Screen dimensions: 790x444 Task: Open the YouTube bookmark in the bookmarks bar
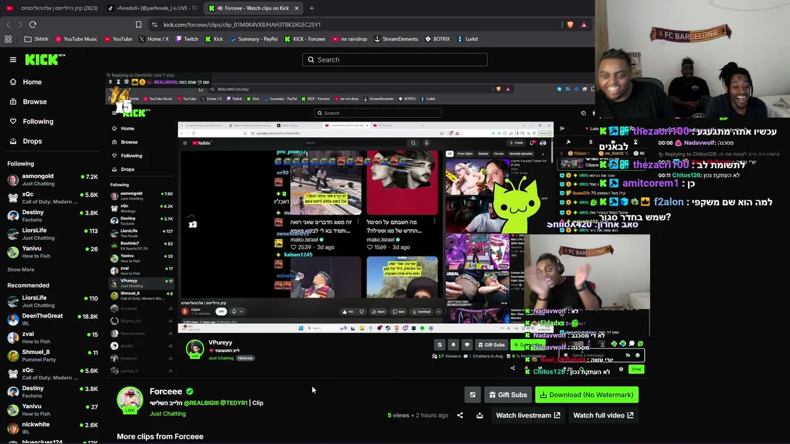tap(118, 39)
